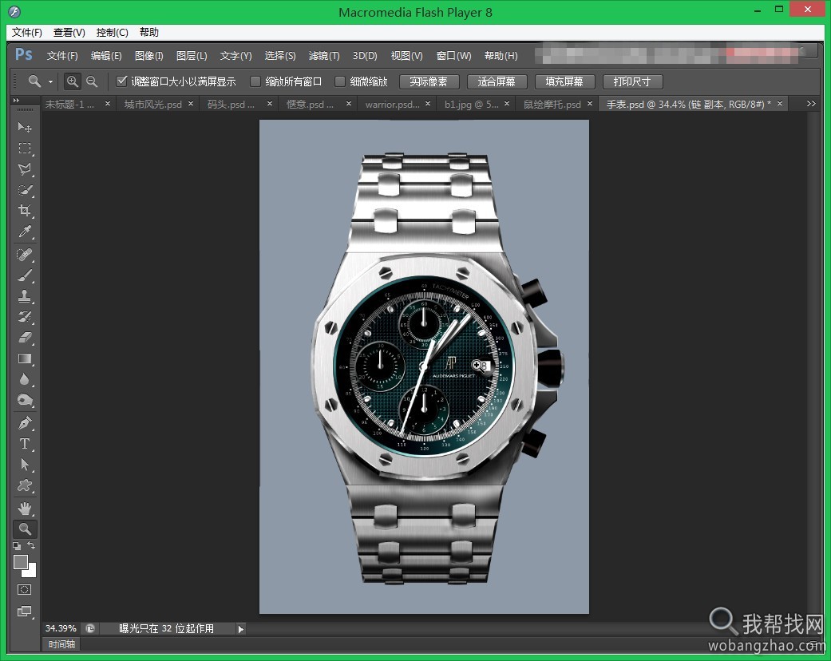The image size is (831, 661).
Task: Switch to warrior.psd tab
Action: pyautogui.click(x=392, y=105)
